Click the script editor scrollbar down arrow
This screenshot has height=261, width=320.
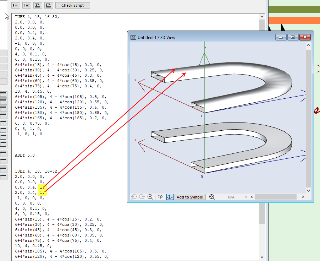(x=262, y=257)
